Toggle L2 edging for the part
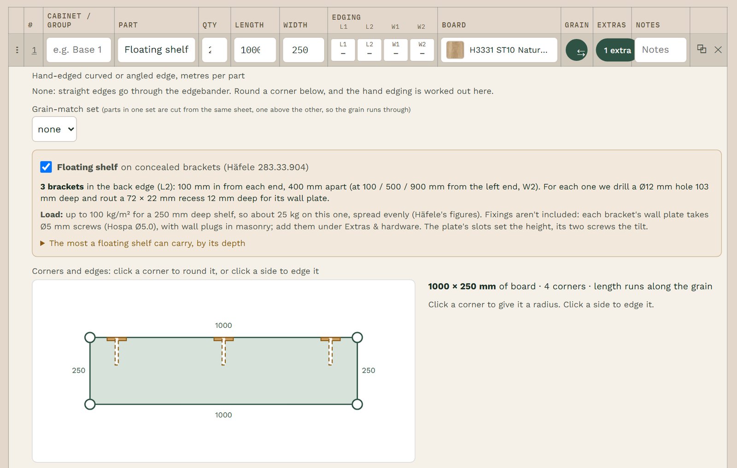The image size is (737, 468). coord(369,50)
